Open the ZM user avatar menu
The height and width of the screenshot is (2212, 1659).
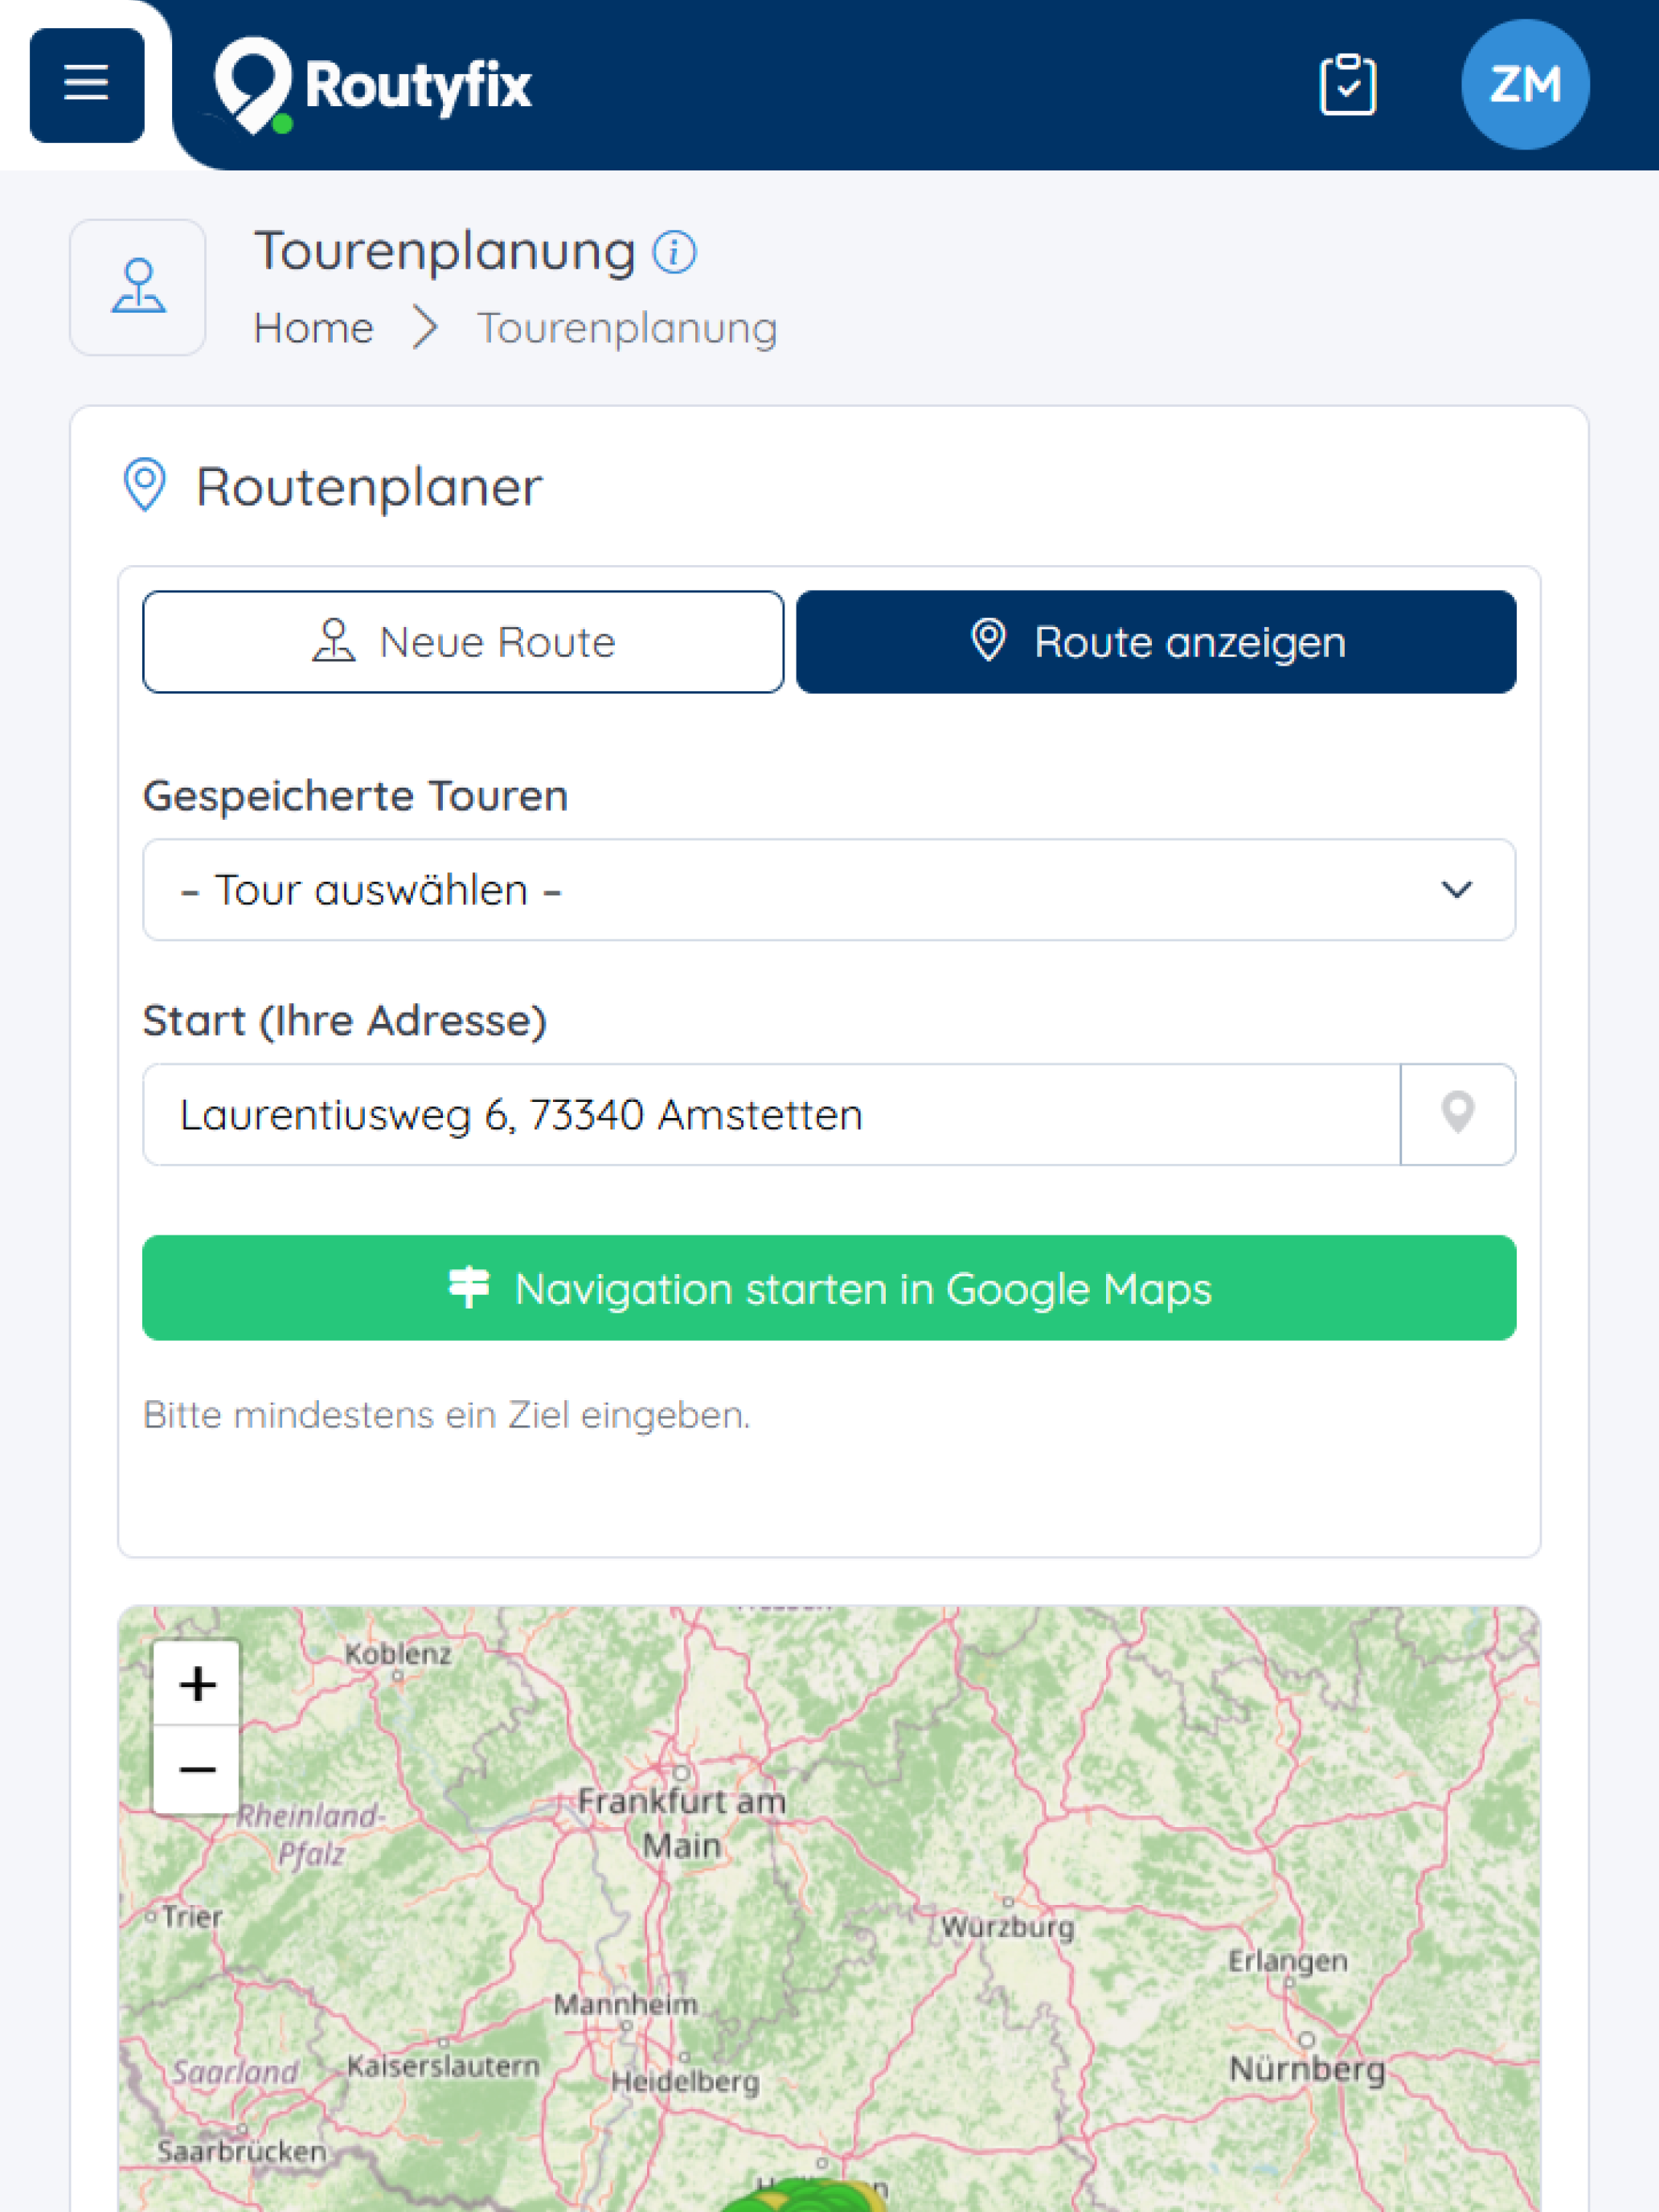1525,85
